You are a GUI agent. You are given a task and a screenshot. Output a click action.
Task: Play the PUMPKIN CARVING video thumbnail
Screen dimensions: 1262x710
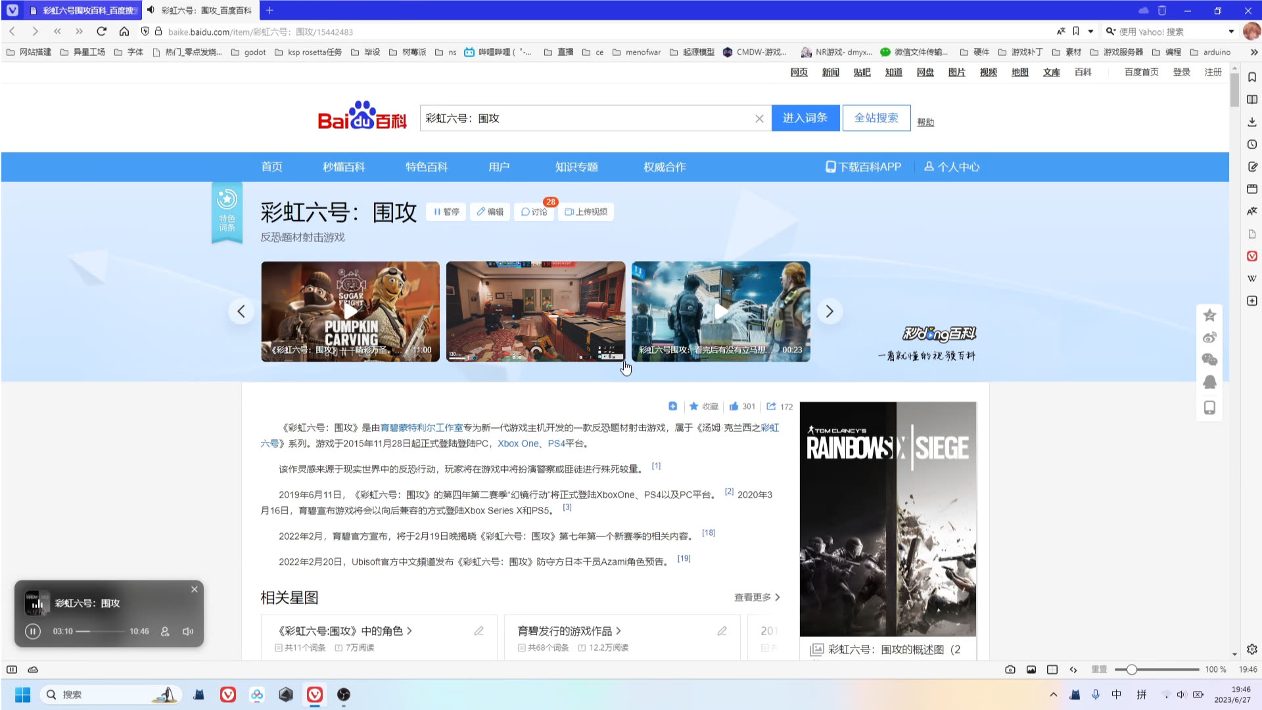click(350, 312)
